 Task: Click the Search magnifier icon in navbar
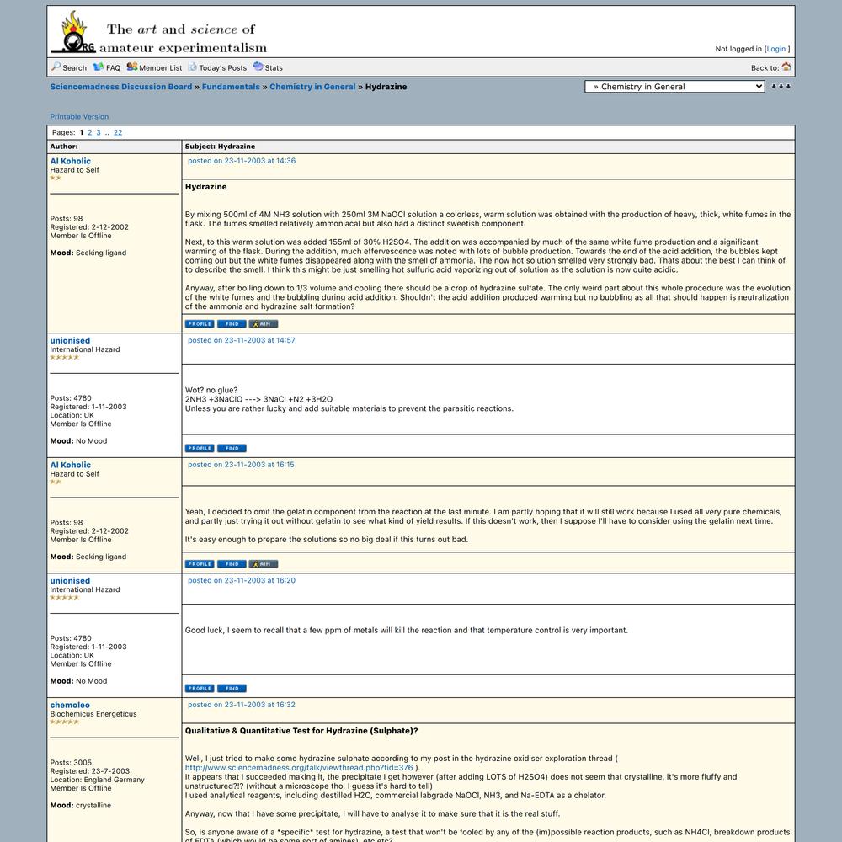[56, 67]
